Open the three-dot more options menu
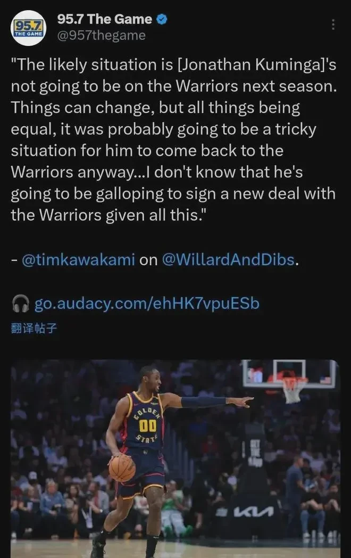Screen dimensions: 351x558 333,24
